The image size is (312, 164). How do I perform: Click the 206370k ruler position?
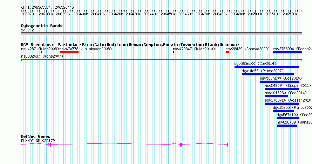click(28, 14)
